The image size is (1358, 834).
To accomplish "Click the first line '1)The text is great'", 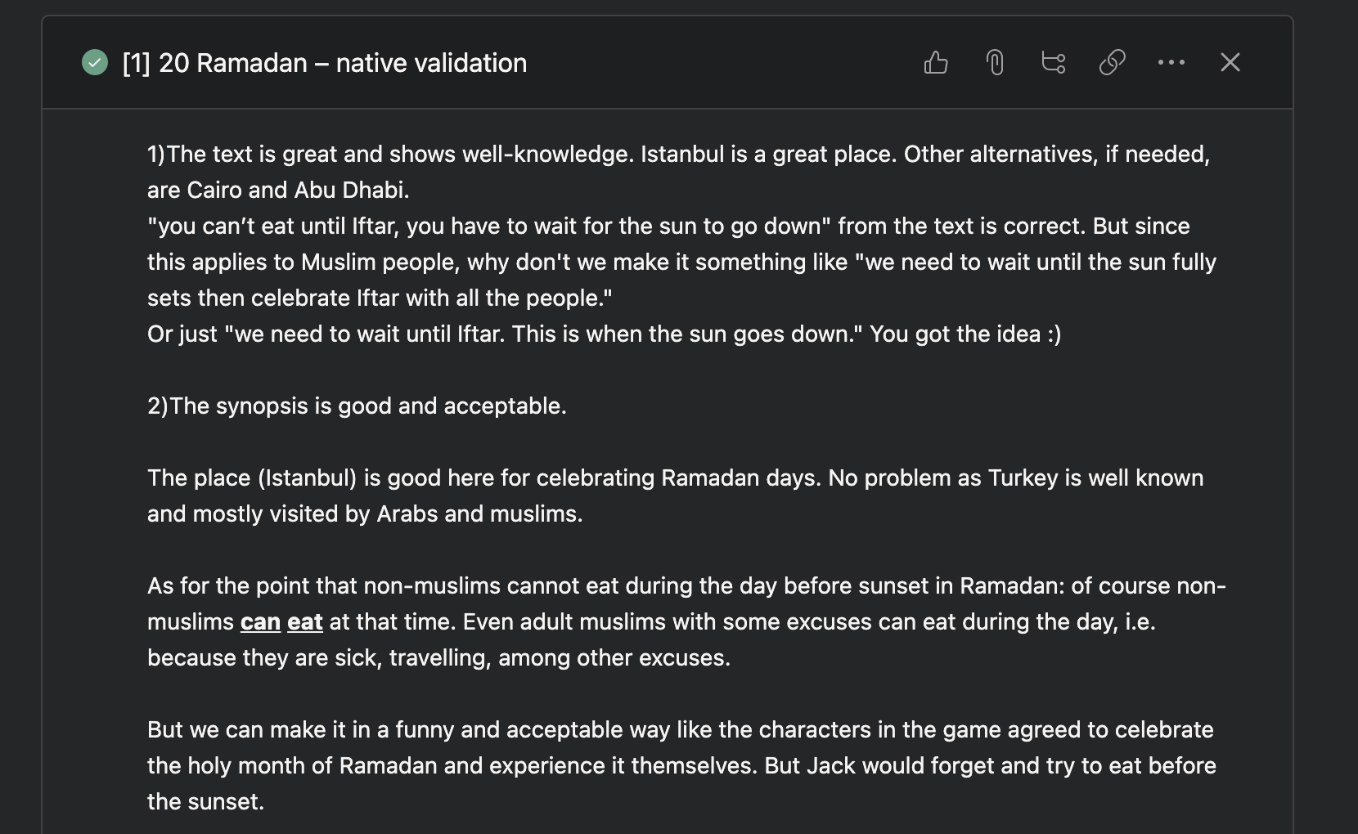I will click(x=678, y=155).
